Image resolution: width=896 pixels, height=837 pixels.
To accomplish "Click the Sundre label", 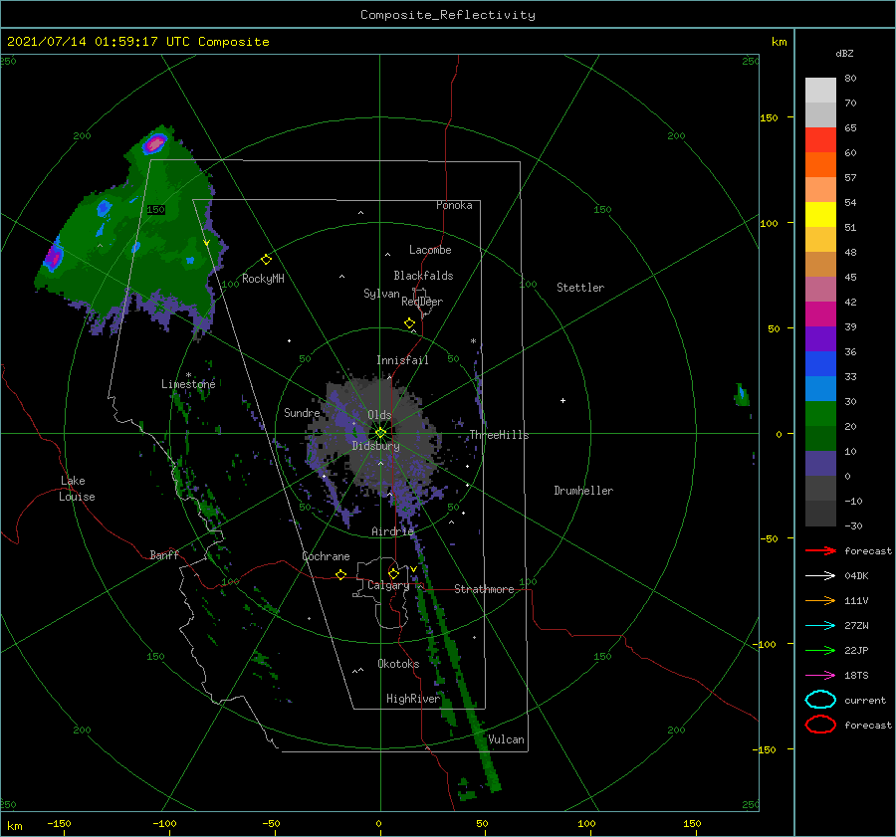I will (x=302, y=413).
